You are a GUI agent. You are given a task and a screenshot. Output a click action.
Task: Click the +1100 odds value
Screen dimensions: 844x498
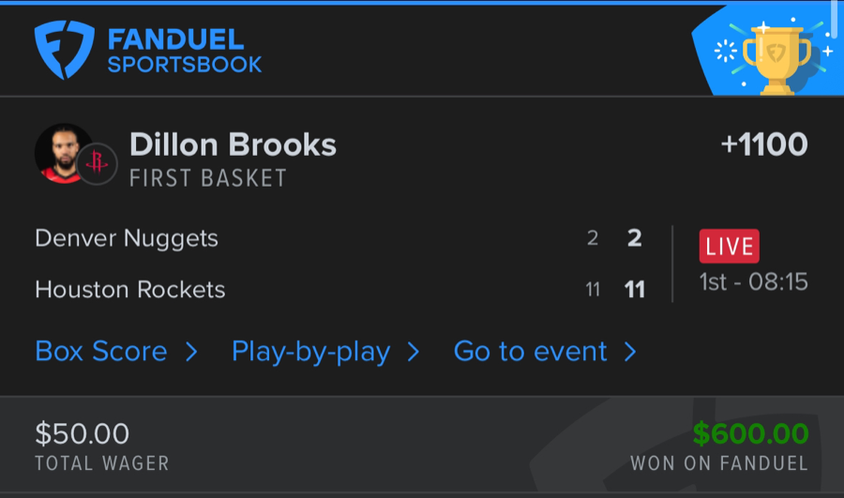763,144
